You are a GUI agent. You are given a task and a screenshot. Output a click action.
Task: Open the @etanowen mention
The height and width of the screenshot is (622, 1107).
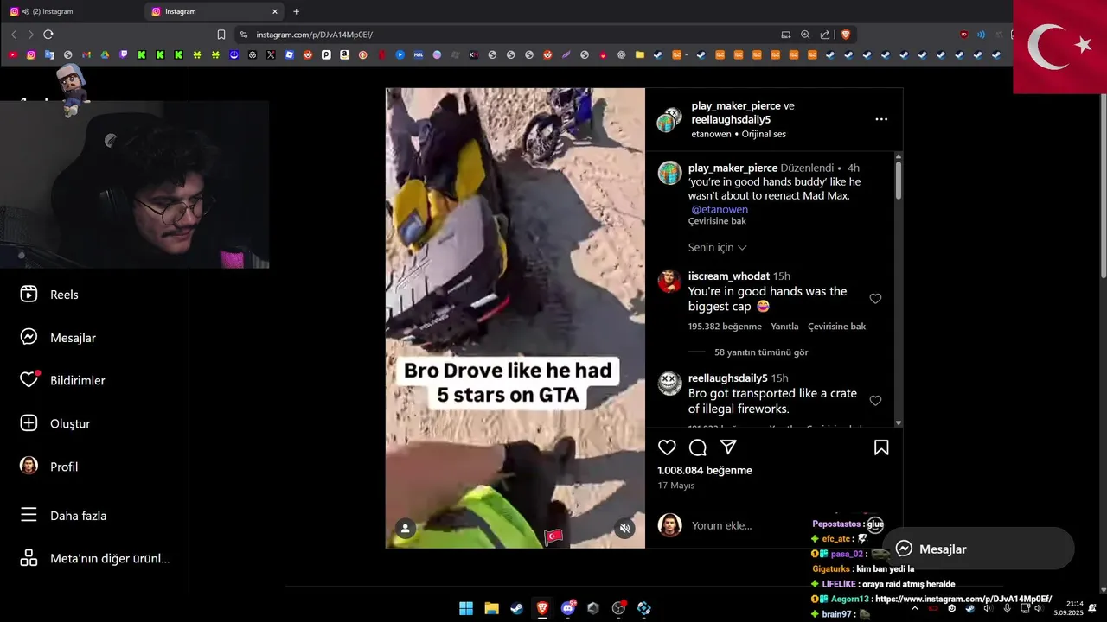click(720, 210)
